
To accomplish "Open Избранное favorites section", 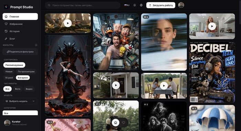I will [x=20, y=24].
